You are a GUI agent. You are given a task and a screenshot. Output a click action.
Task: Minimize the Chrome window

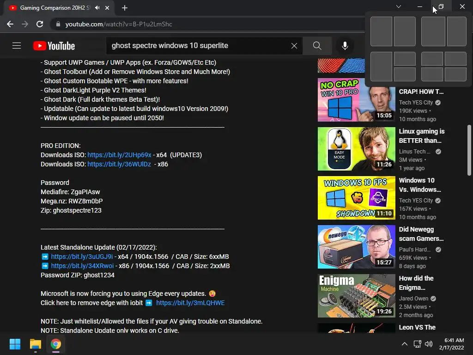pyautogui.click(x=419, y=6)
